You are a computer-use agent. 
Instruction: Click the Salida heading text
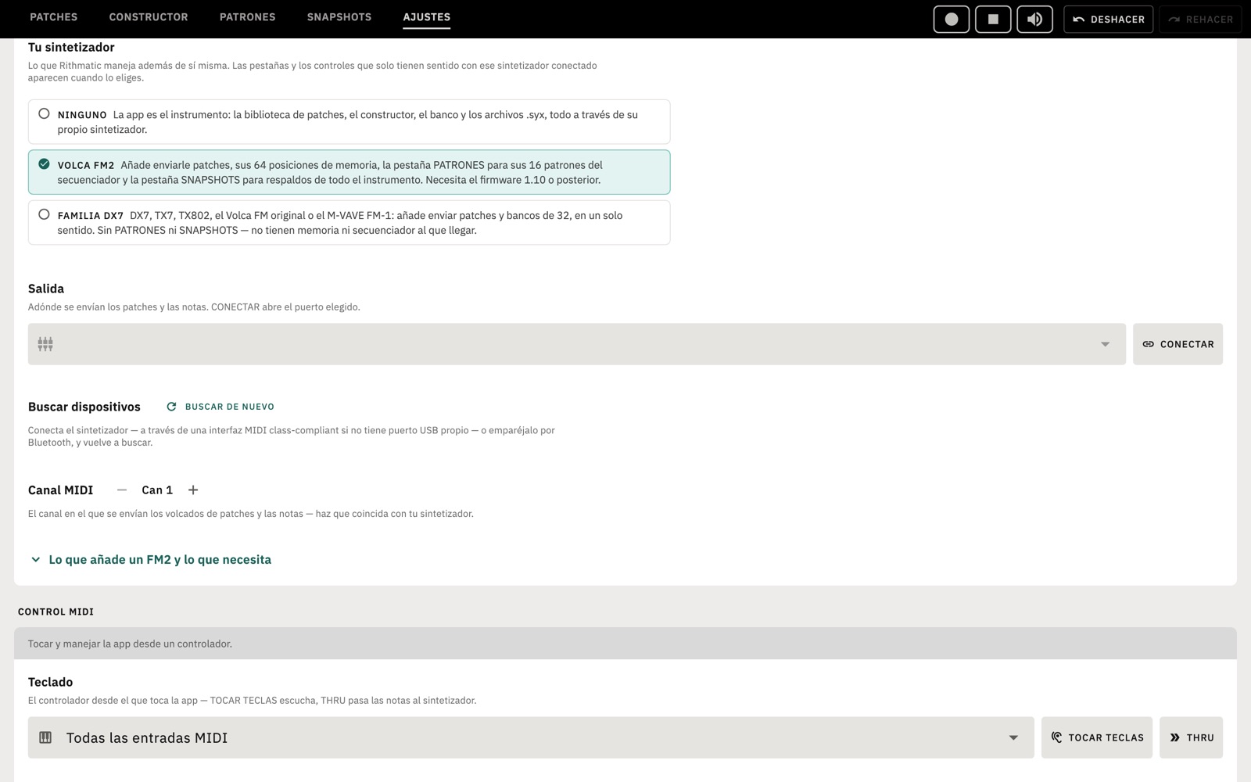click(x=46, y=289)
